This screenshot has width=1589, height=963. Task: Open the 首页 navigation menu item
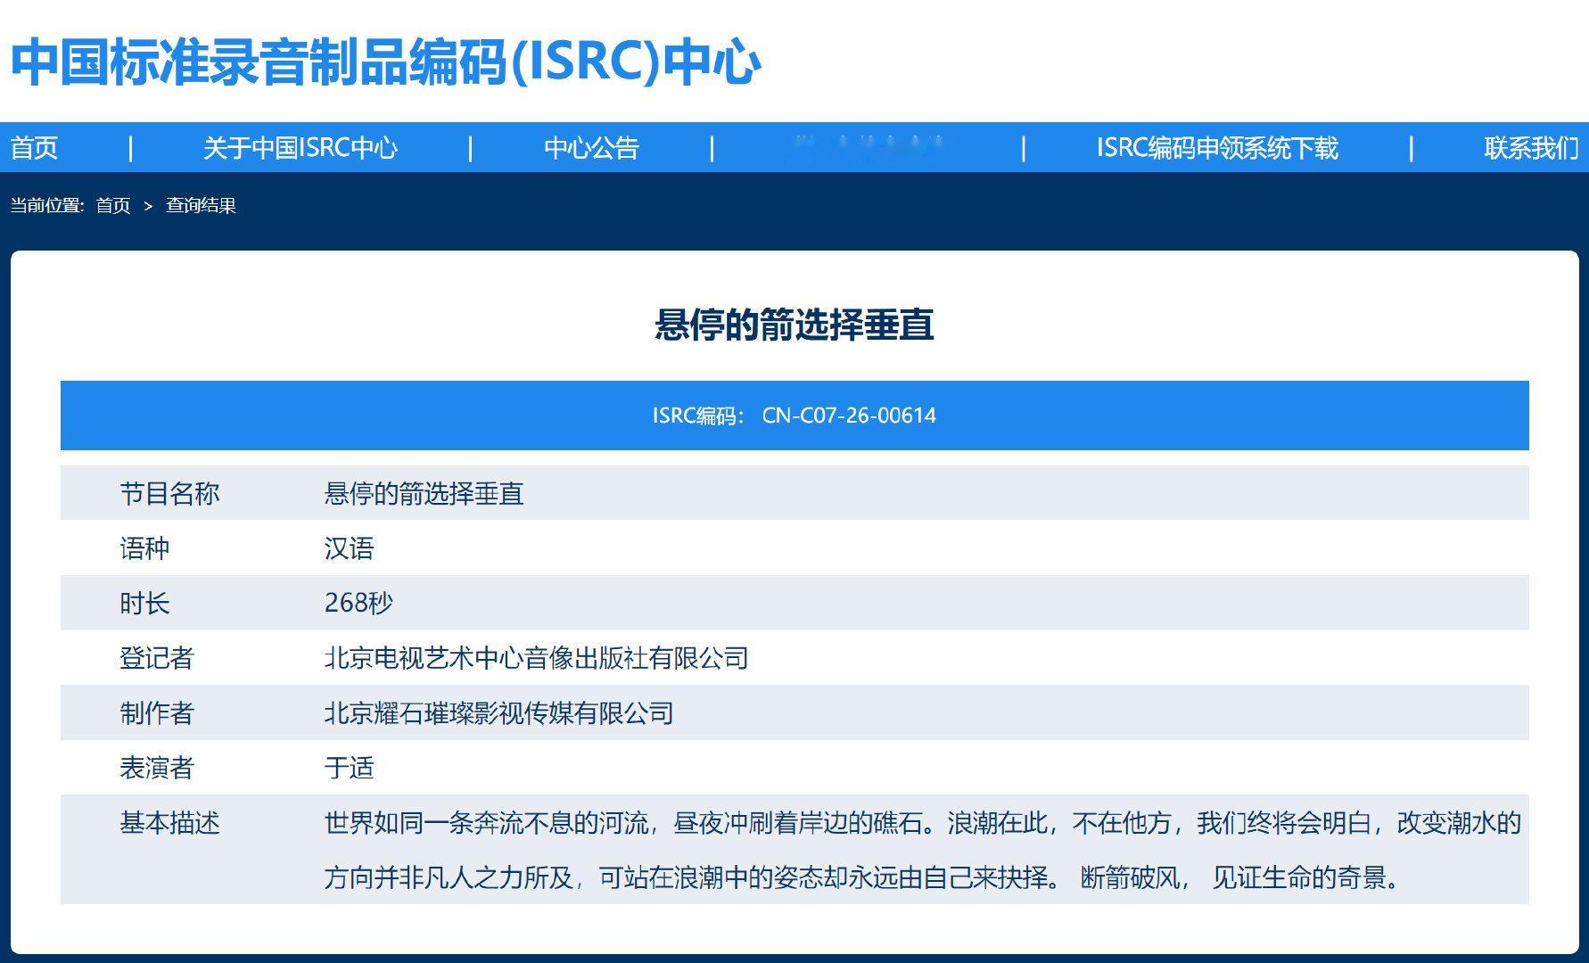pyautogui.click(x=34, y=148)
